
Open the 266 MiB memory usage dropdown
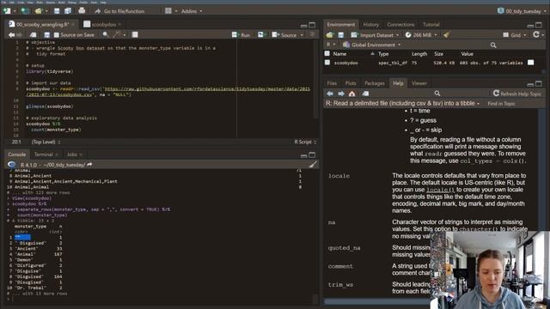point(421,35)
